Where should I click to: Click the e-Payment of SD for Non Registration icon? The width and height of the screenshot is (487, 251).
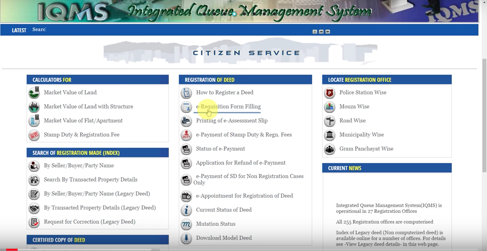coord(186,180)
